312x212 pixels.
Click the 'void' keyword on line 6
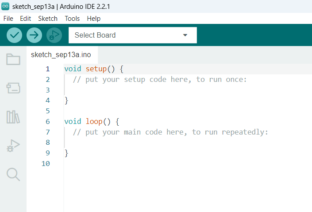click(x=73, y=121)
